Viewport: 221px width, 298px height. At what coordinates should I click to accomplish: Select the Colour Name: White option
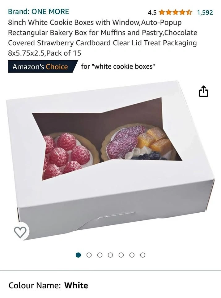pyautogui.click(x=48, y=286)
